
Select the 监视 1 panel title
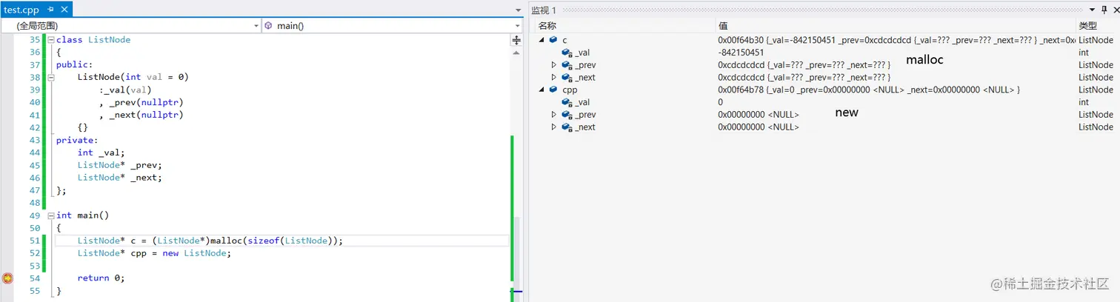click(544, 10)
